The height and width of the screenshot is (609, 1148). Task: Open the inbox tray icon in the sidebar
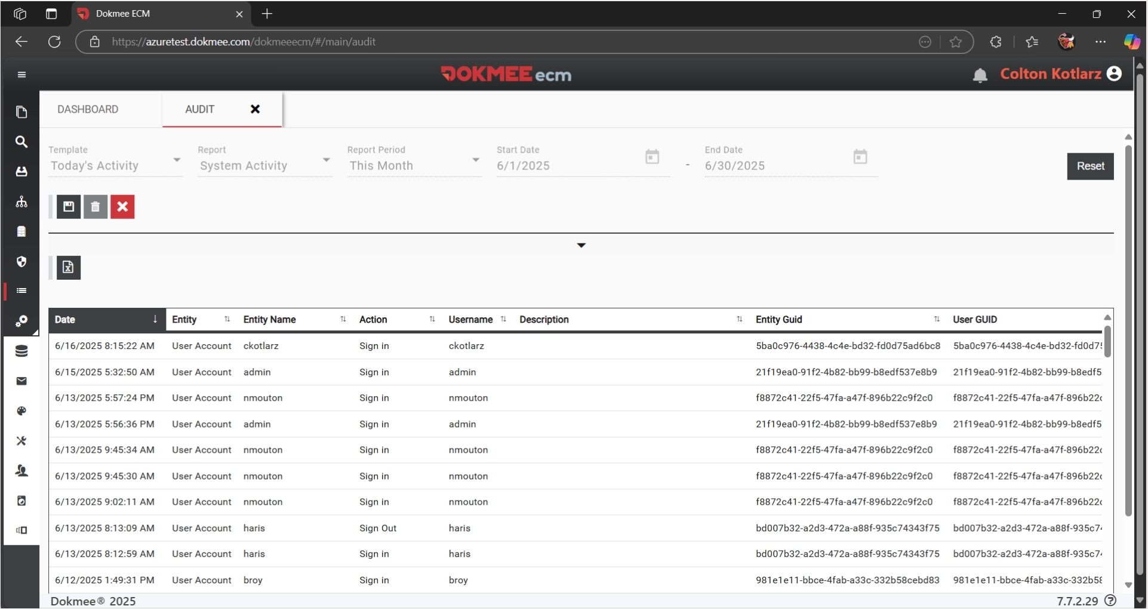21,172
